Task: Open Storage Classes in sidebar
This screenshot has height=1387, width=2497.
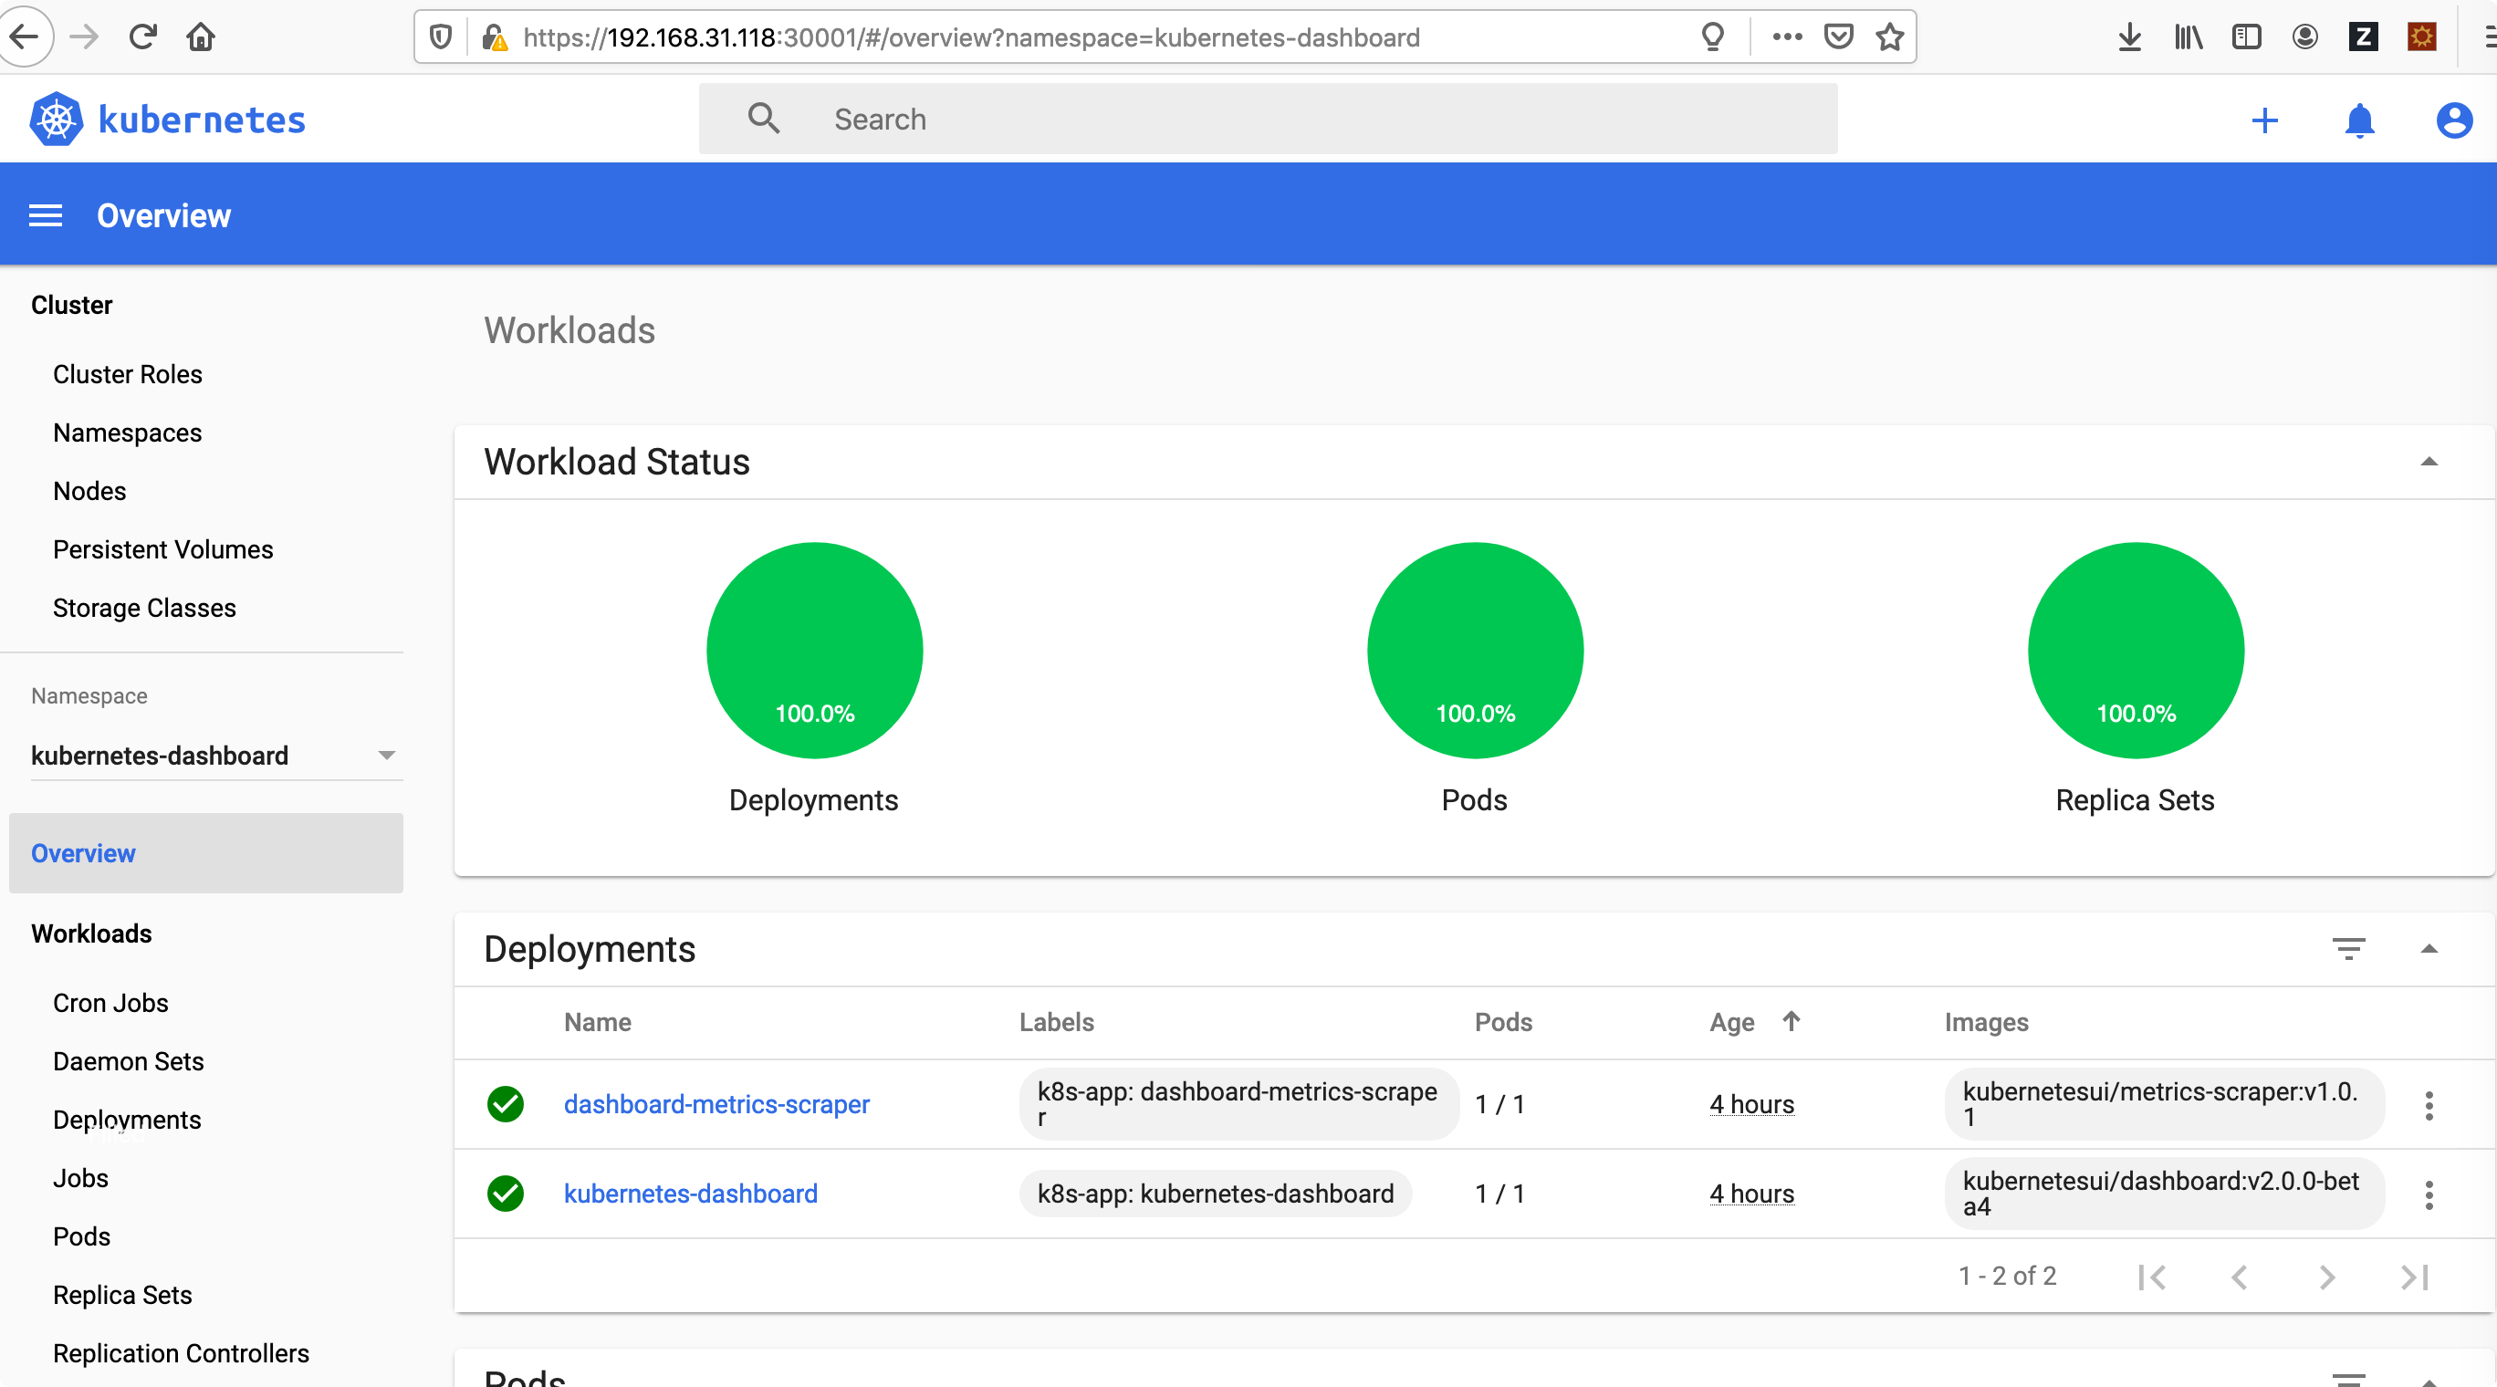Action: [144, 607]
